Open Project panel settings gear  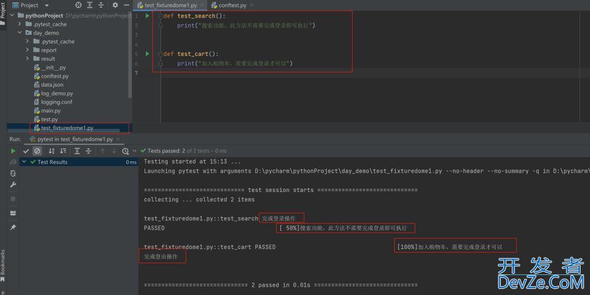[x=115, y=5]
